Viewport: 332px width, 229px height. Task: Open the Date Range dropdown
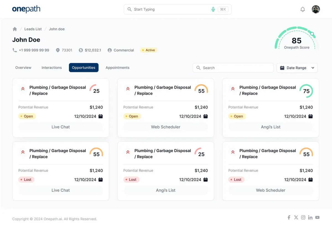click(297, 68)
